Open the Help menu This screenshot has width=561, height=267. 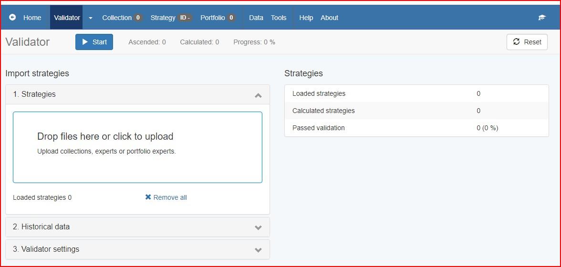point(306,18)
